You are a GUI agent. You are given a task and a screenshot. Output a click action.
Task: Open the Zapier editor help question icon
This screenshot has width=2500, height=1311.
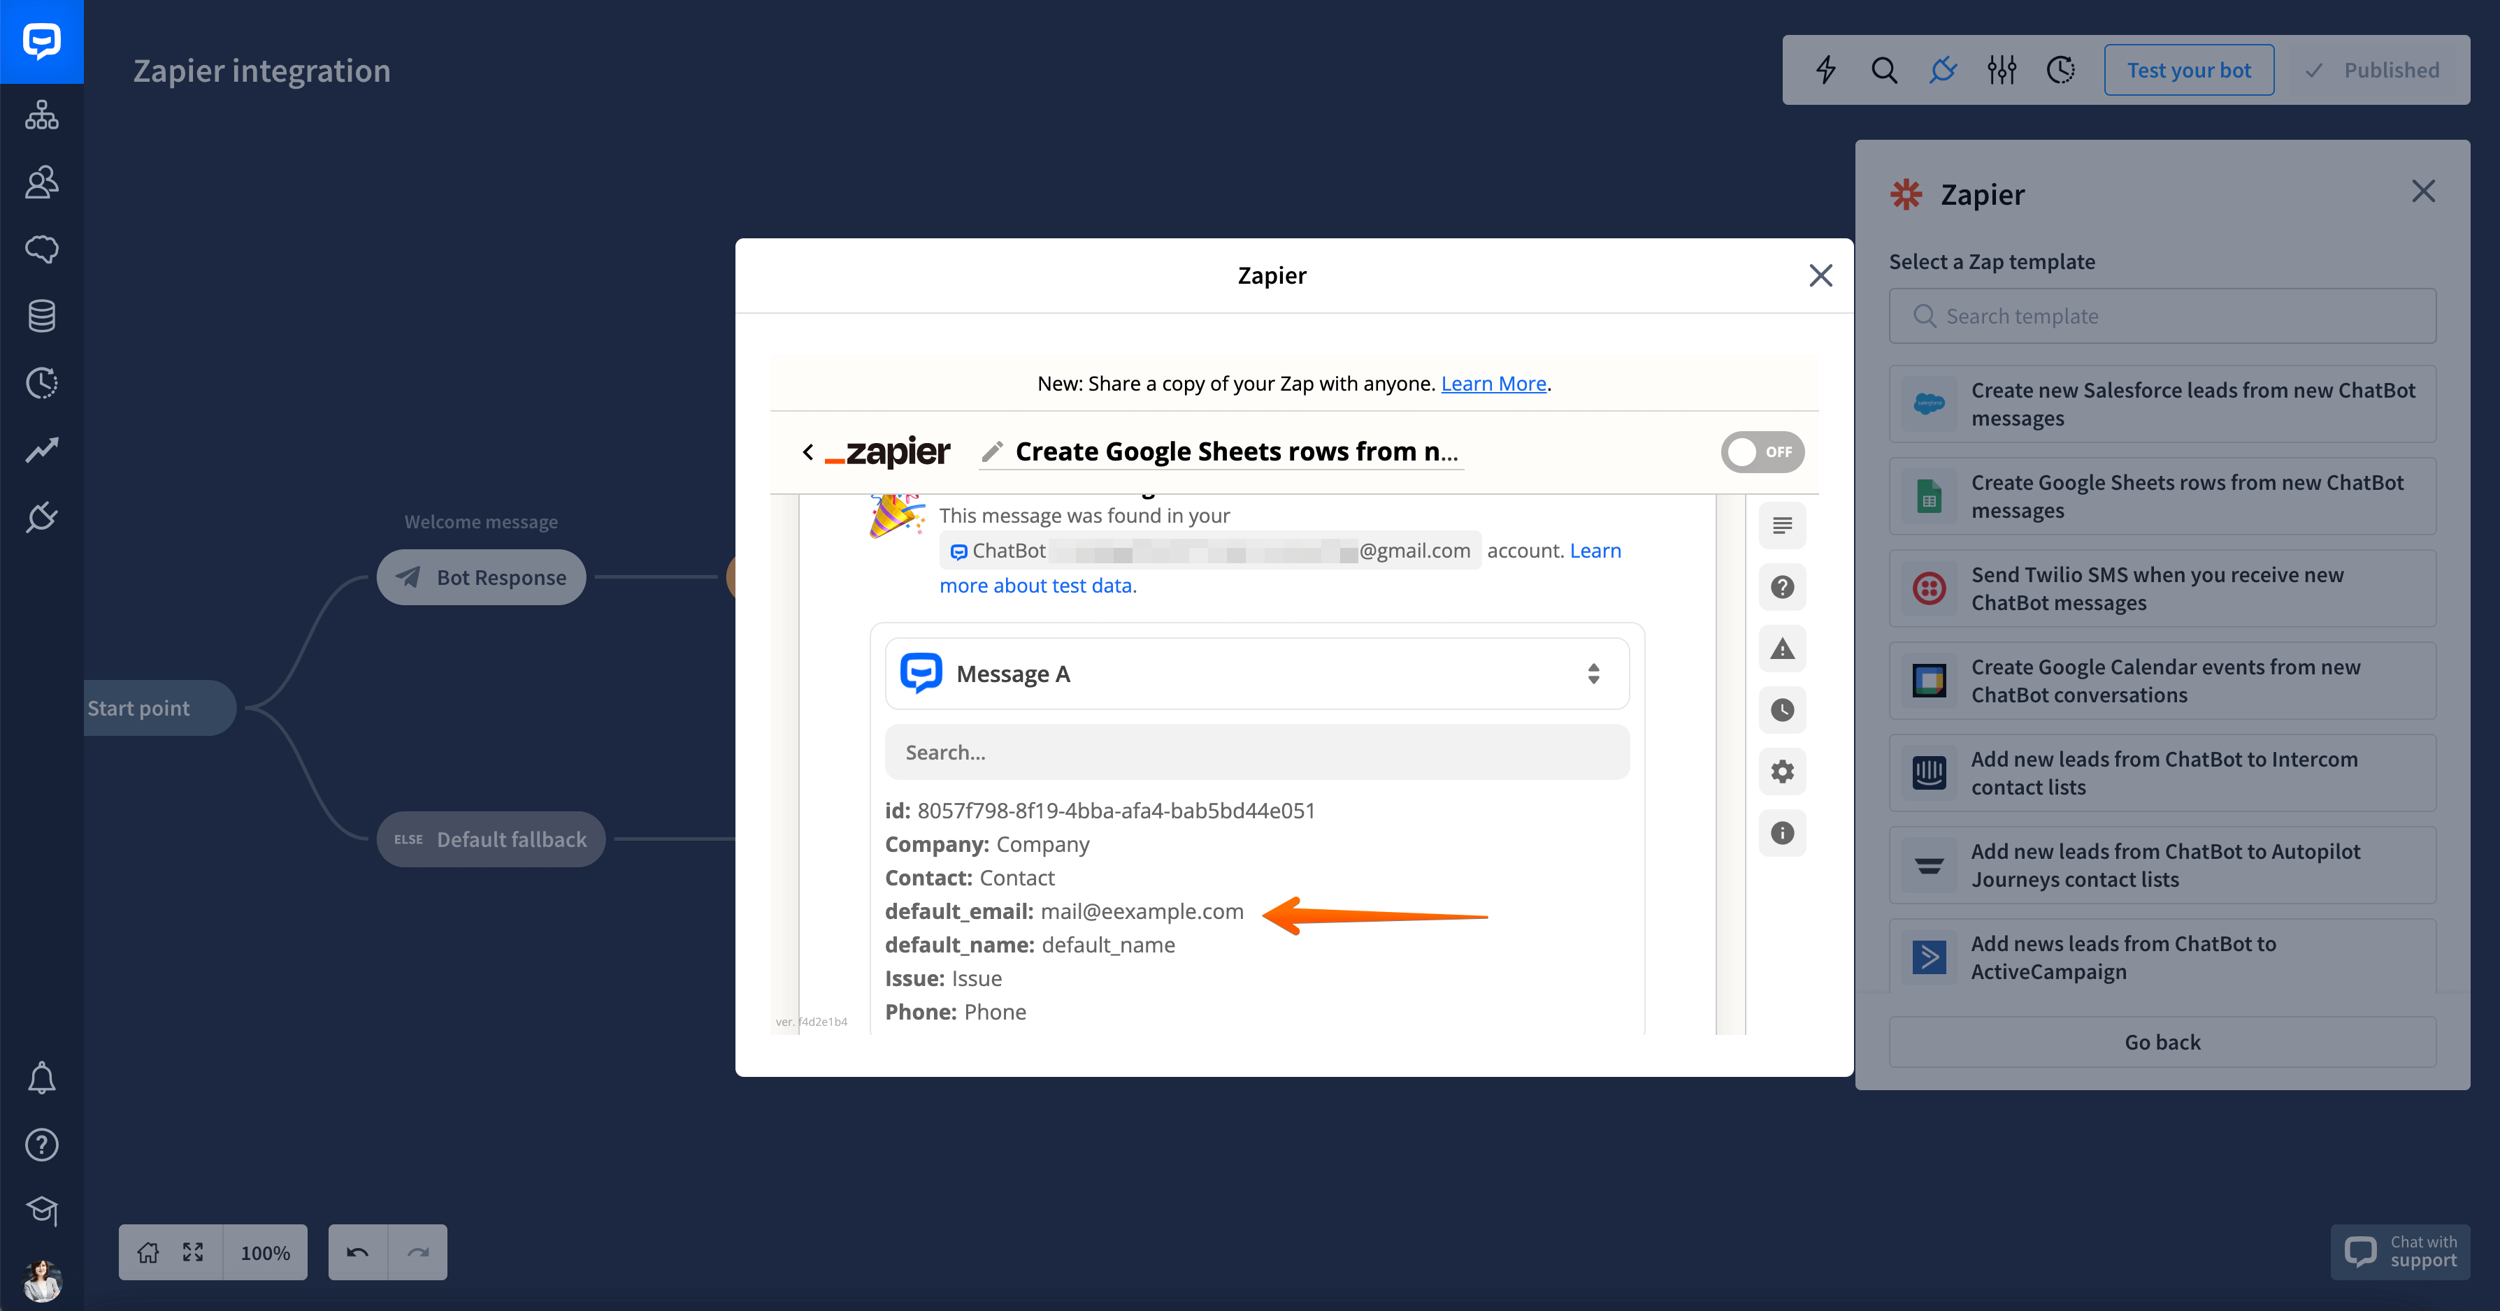[1782, 587]
